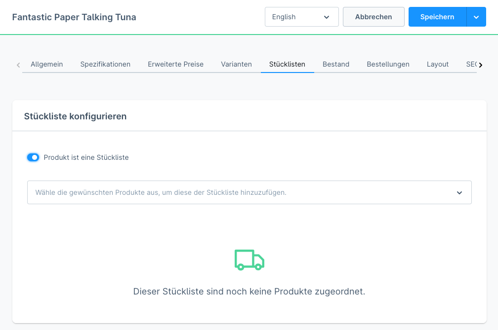Click the 'Fantastic Paper Talking Tuna' title

[74, 17]
